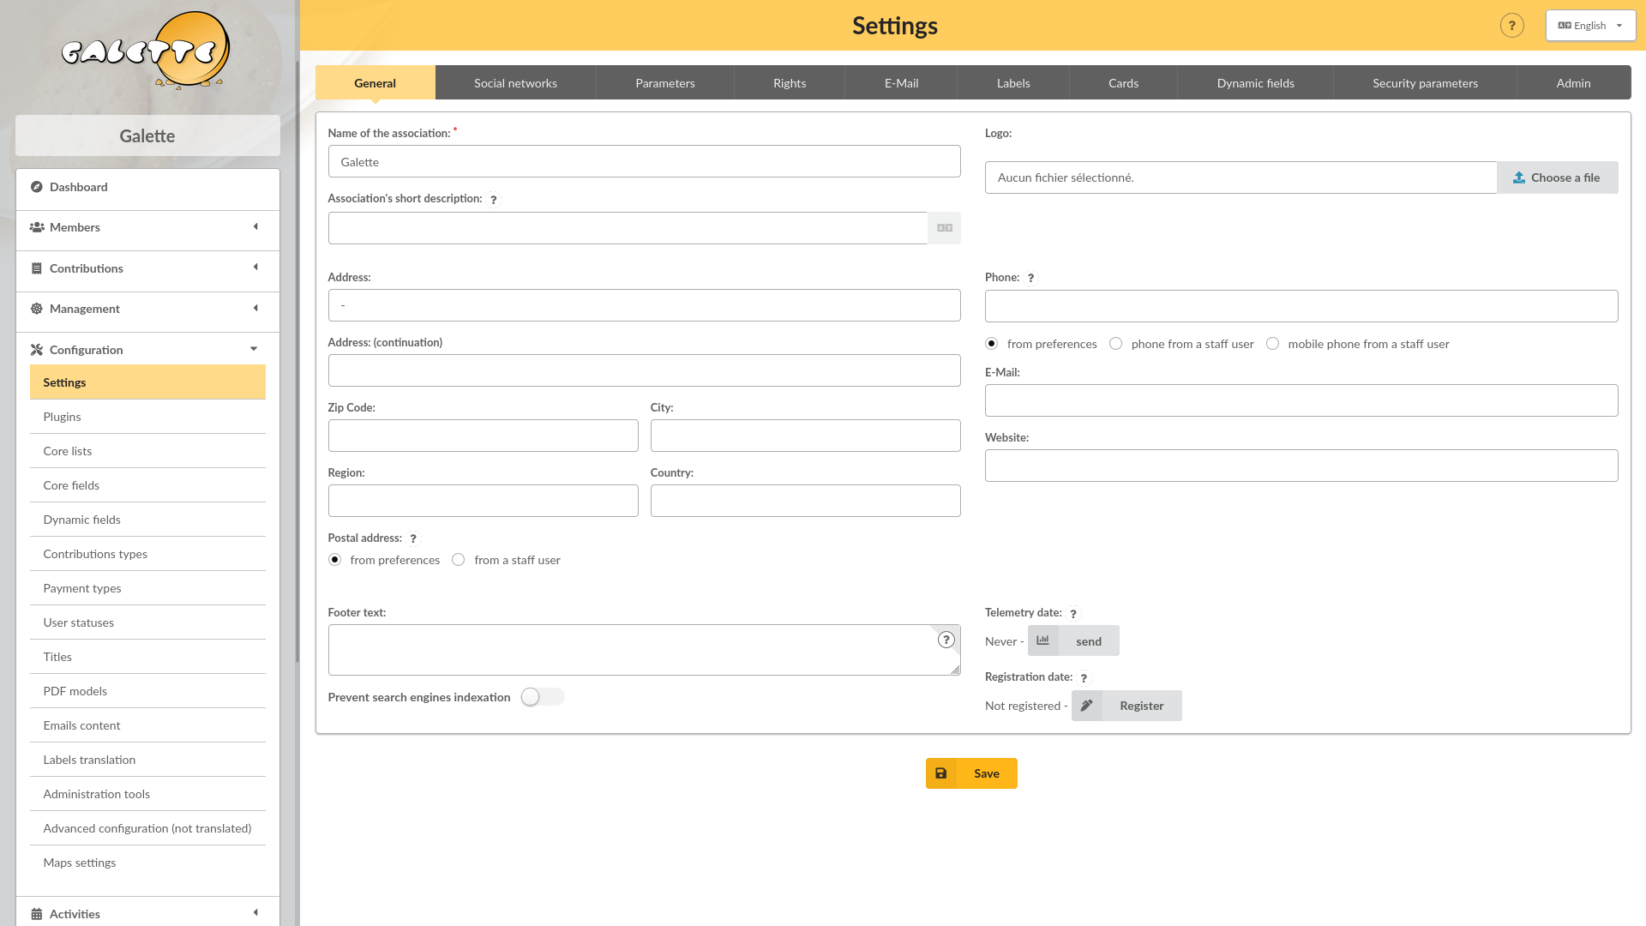This screenshot has height=926, width=1646.
Task: Click the Website input field
Action: click(x=1301, y=466)
